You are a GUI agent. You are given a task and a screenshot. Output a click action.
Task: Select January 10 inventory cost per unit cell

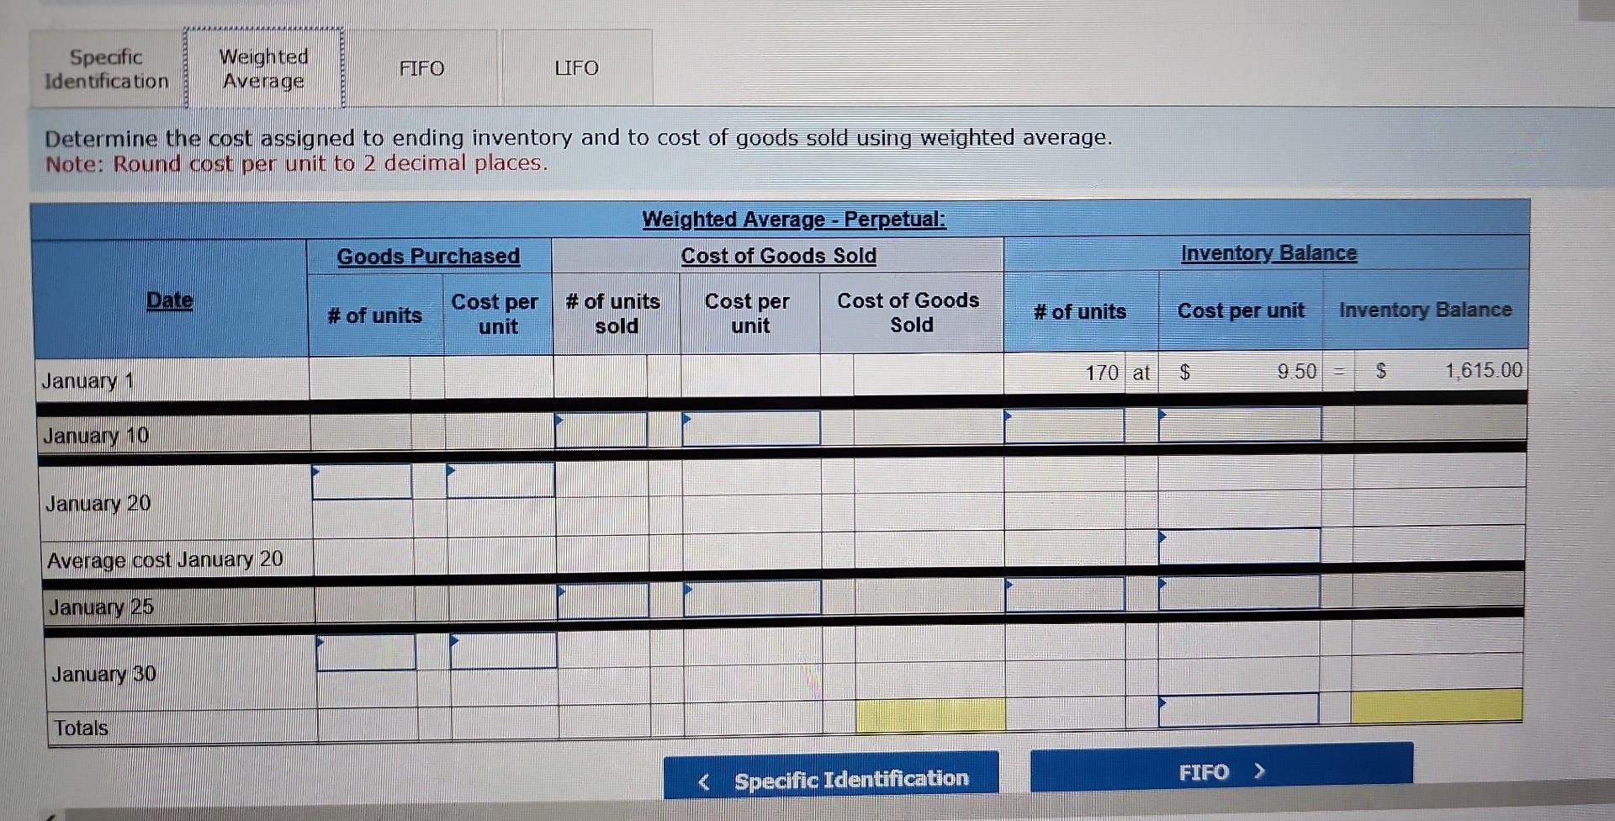click(x=1240, y=424)
